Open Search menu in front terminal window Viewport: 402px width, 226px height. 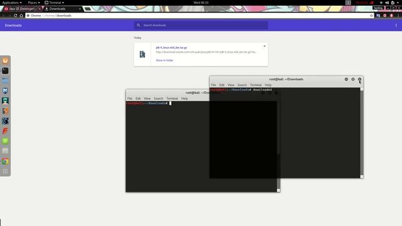(x=242, y=85)
